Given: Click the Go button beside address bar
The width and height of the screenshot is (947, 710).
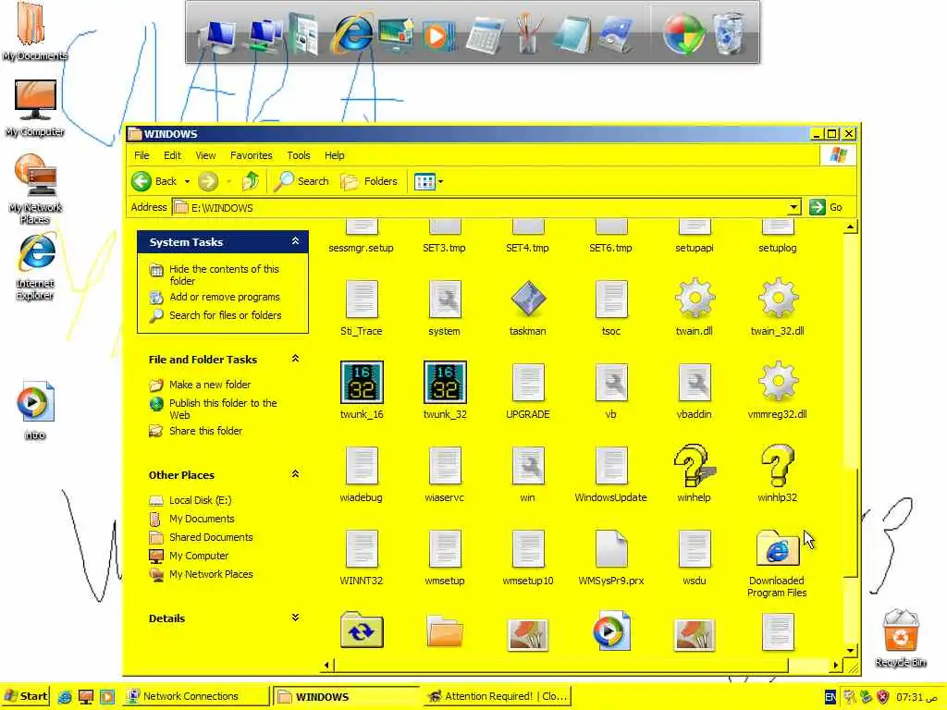Looking at the screenshot, I should 827,207.
